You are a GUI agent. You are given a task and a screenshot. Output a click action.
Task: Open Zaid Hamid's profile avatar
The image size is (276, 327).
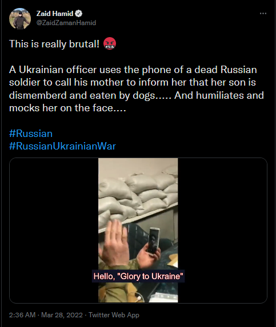click(x=20, y=19)
